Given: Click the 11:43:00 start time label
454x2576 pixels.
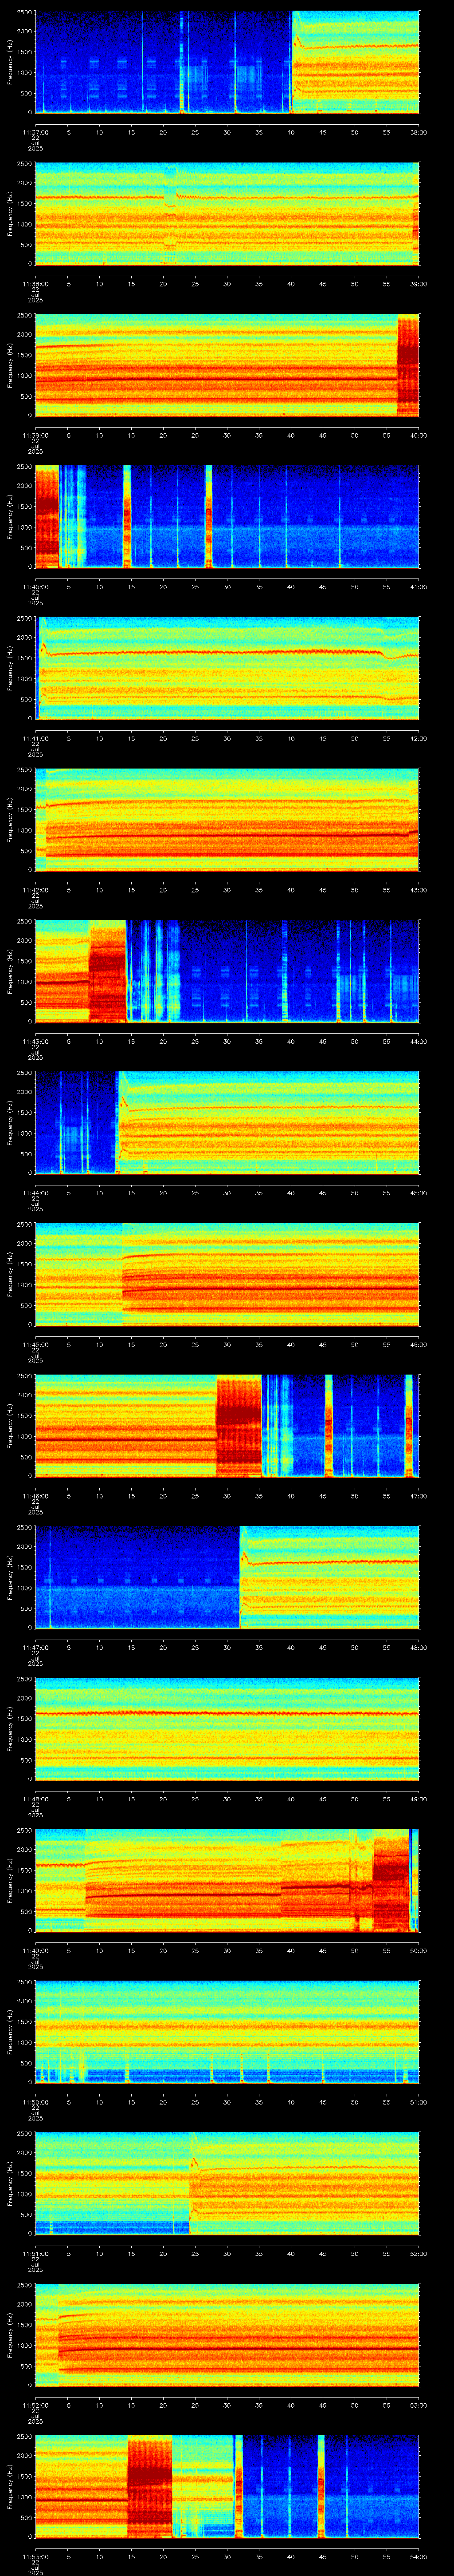Looking at the screenshot, I should pos(35,1041).
